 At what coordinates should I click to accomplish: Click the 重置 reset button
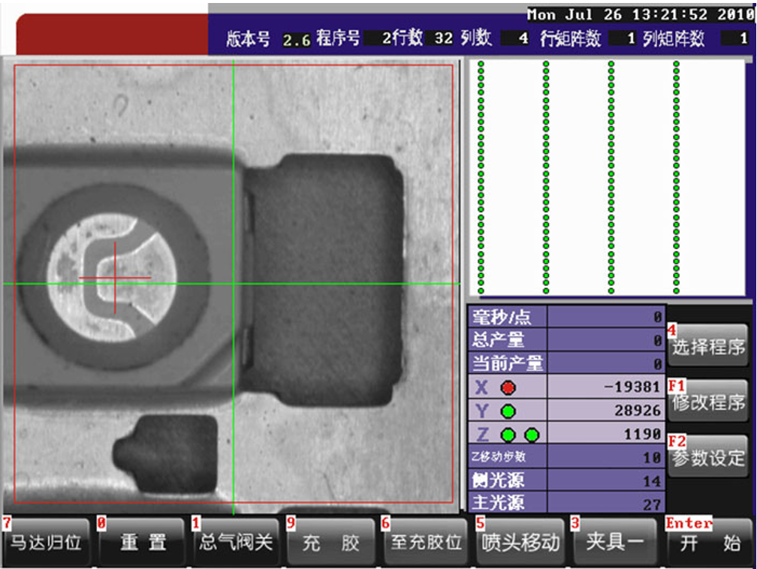143,543
